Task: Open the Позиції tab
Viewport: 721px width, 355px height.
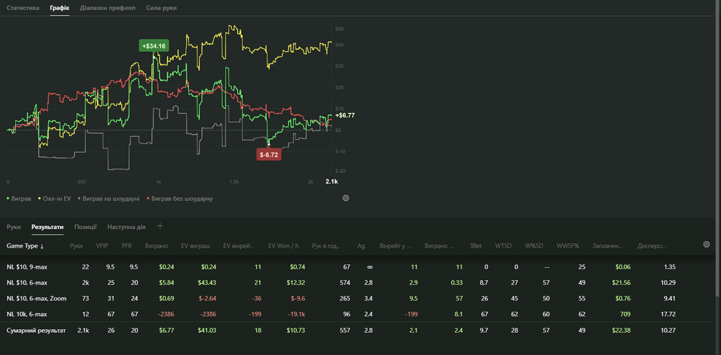Action: 85,227
